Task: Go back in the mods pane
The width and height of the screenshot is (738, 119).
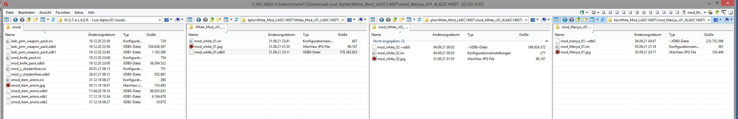Action: pyautogui.click(x=15, y=20)
